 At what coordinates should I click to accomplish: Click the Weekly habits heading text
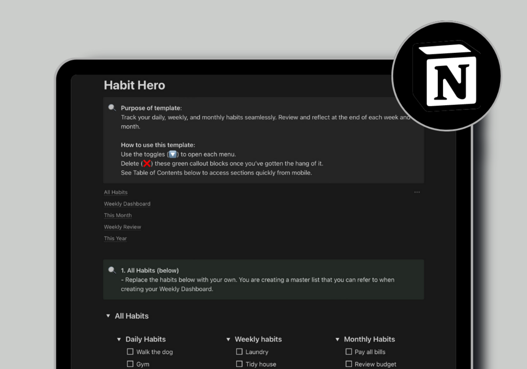[258, 340]
